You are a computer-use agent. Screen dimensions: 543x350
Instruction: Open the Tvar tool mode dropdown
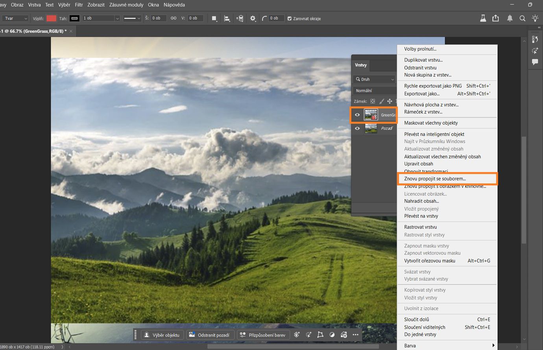(16, 18)
